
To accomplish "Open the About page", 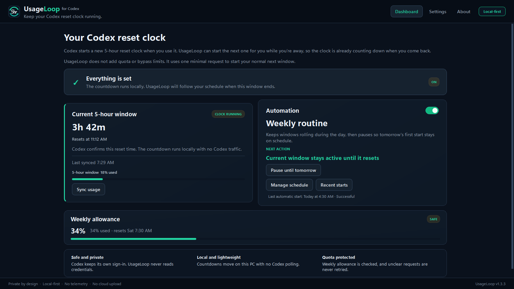I will pos(464,12).
